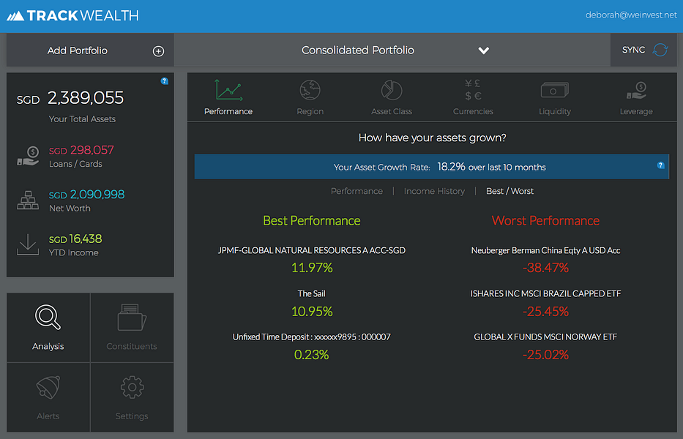Image resolution: width=683 pixels, height=439 pixels.
Task: Click the 11.97% best performance value
Action: tap(312, 267)
